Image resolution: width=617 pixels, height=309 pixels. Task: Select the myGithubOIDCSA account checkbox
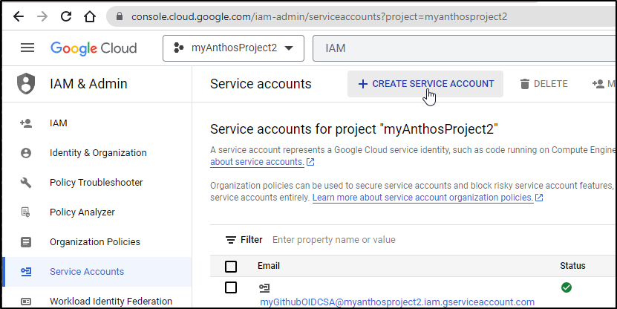pyautogui.click(x=231, y=287)
